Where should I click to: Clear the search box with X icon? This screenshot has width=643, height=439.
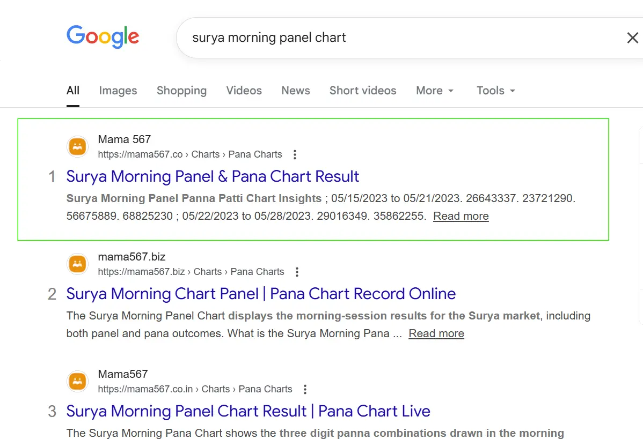[x=632, y=38]
